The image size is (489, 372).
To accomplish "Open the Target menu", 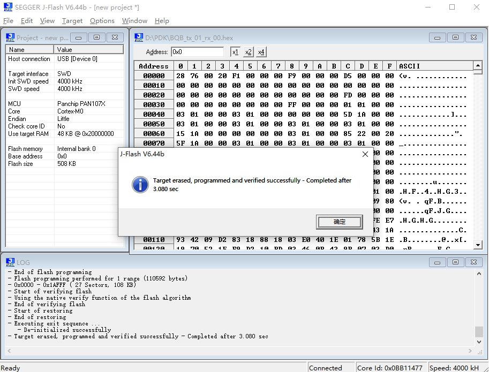I will 72,20.
